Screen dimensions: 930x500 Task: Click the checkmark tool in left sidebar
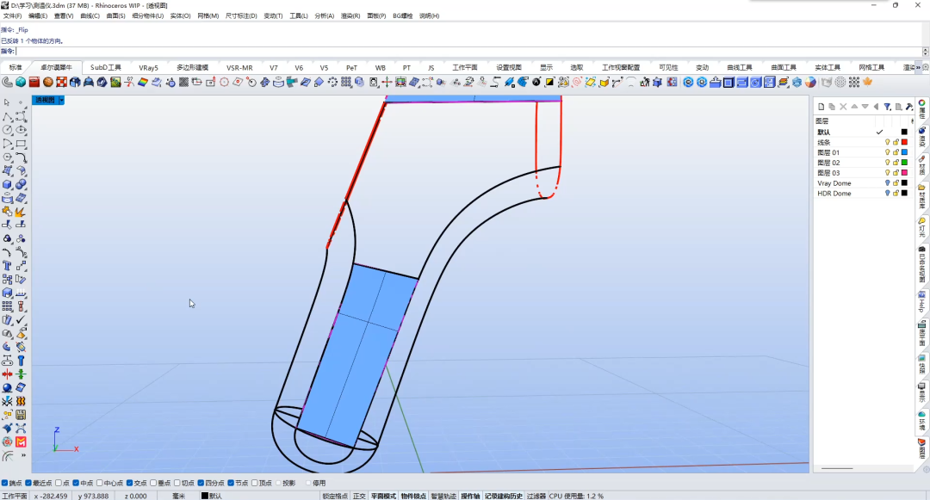pyautogui.click(x=21, y=320)
